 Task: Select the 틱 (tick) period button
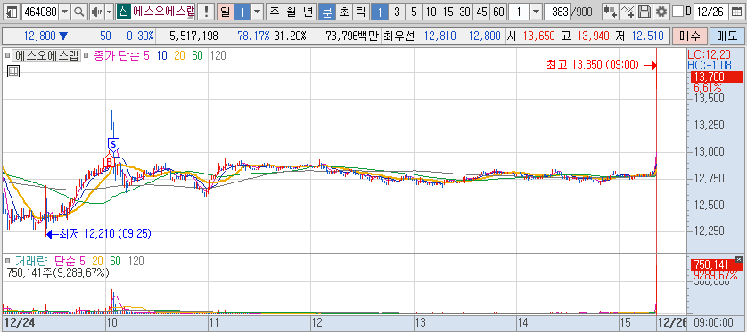(x=360, y=12)
